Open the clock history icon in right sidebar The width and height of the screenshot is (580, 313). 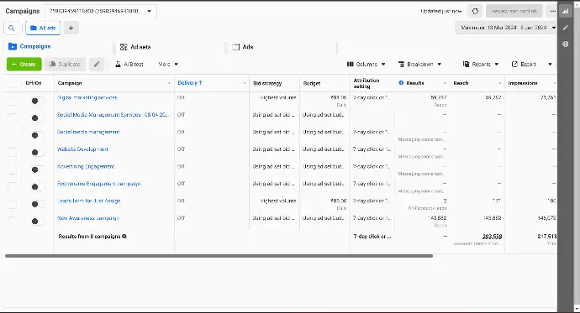point(565,44)
